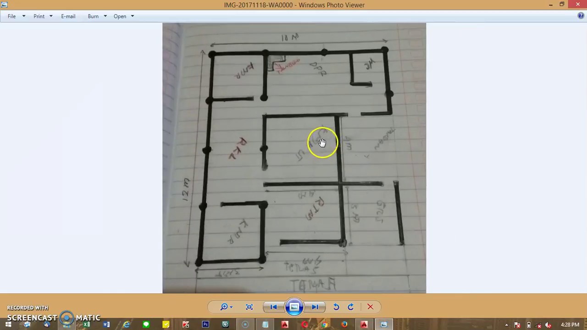Open the Burn menu

tap(93, 16)
